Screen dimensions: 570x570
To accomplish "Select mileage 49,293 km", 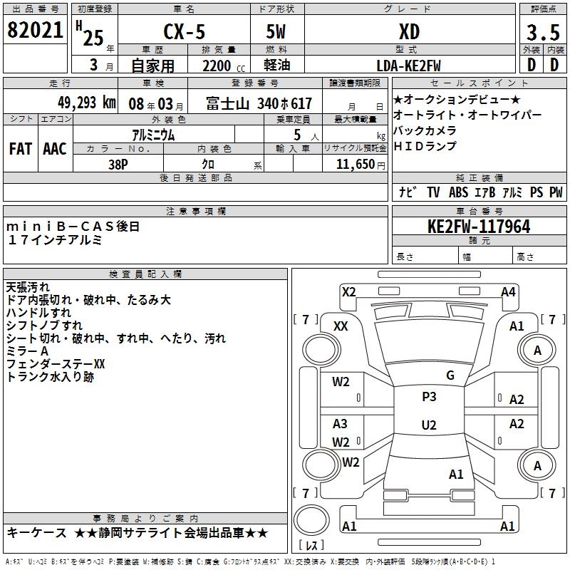I will [x=86, y=103].
